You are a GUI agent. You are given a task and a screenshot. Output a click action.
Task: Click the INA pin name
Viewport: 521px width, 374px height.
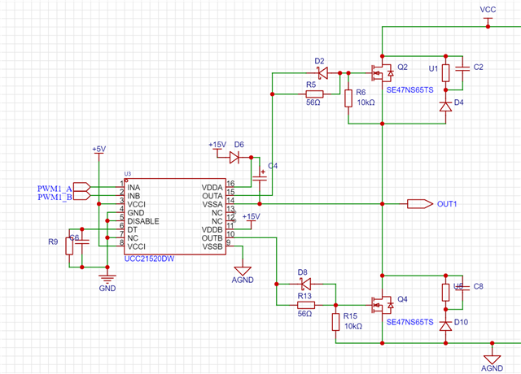pyautogui.click(x=134, y=188)
